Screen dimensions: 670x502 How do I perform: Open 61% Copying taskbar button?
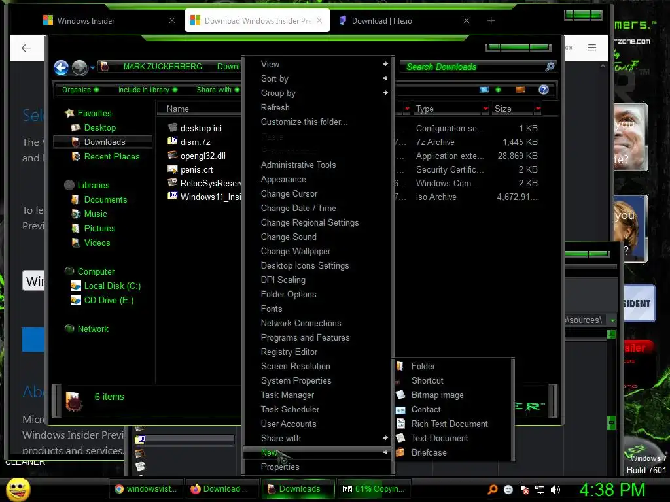pos(374,489)
